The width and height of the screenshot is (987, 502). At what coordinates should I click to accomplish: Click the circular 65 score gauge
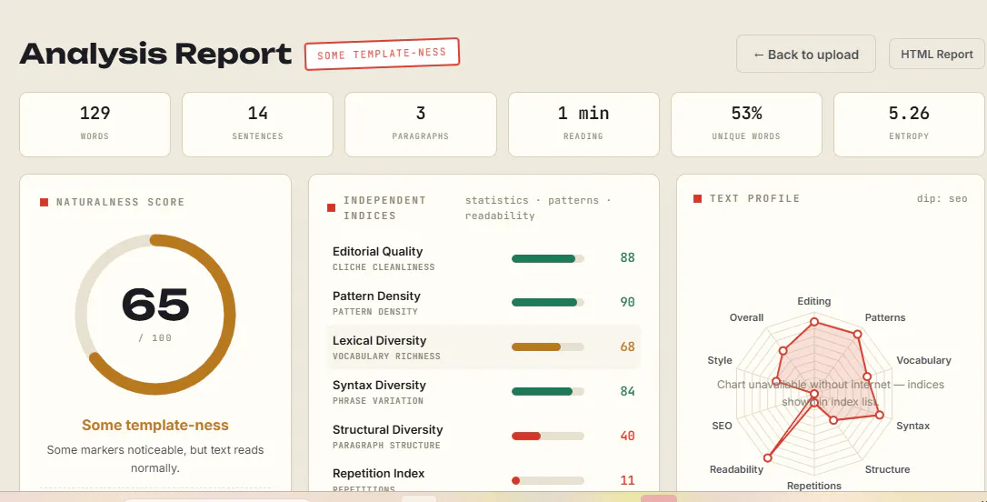tap(155, 315)
